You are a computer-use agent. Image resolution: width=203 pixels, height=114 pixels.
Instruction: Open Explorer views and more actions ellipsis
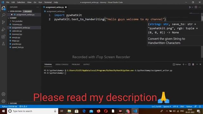coord(38,7)
